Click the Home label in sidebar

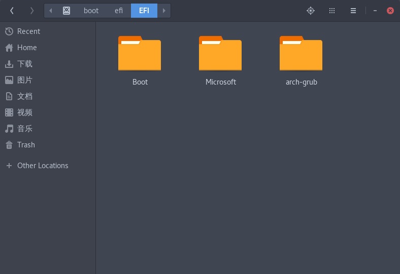tap(27, 48)
